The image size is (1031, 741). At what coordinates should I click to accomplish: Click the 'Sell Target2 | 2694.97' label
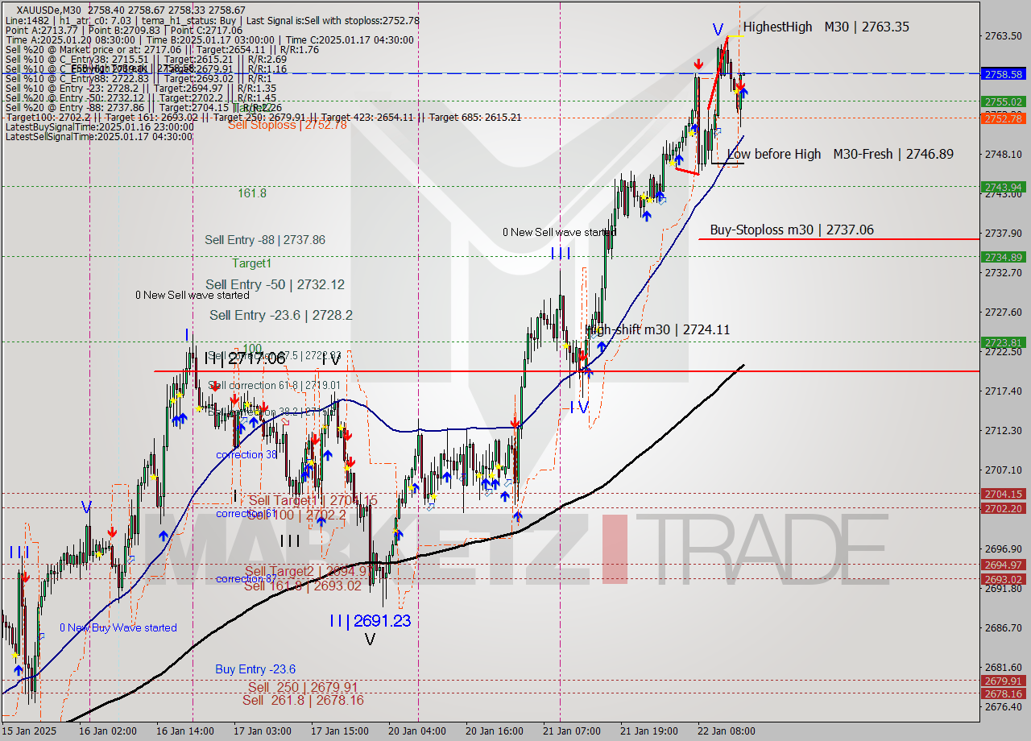[x=308, y=572]
